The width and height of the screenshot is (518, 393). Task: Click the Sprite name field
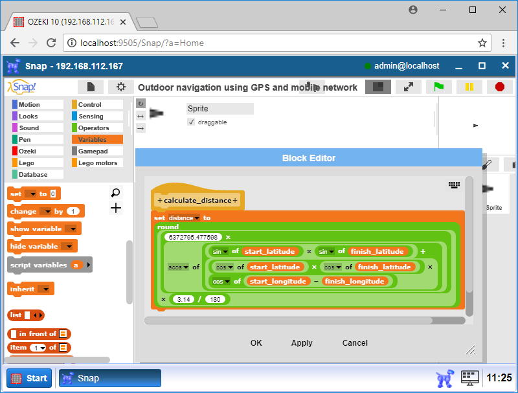(220, 109)
